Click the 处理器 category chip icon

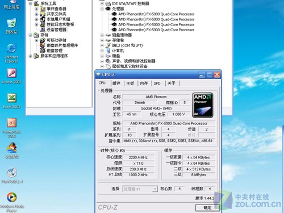(x=108, y=9)
